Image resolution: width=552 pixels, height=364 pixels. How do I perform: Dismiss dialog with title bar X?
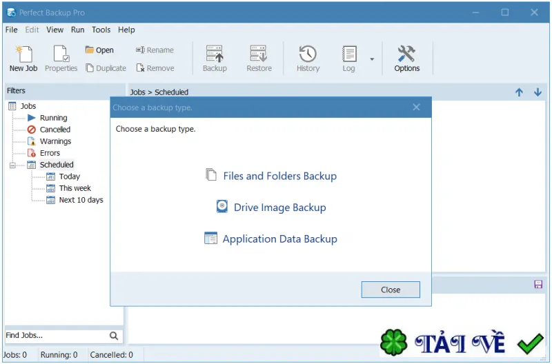tap(416, 108)
